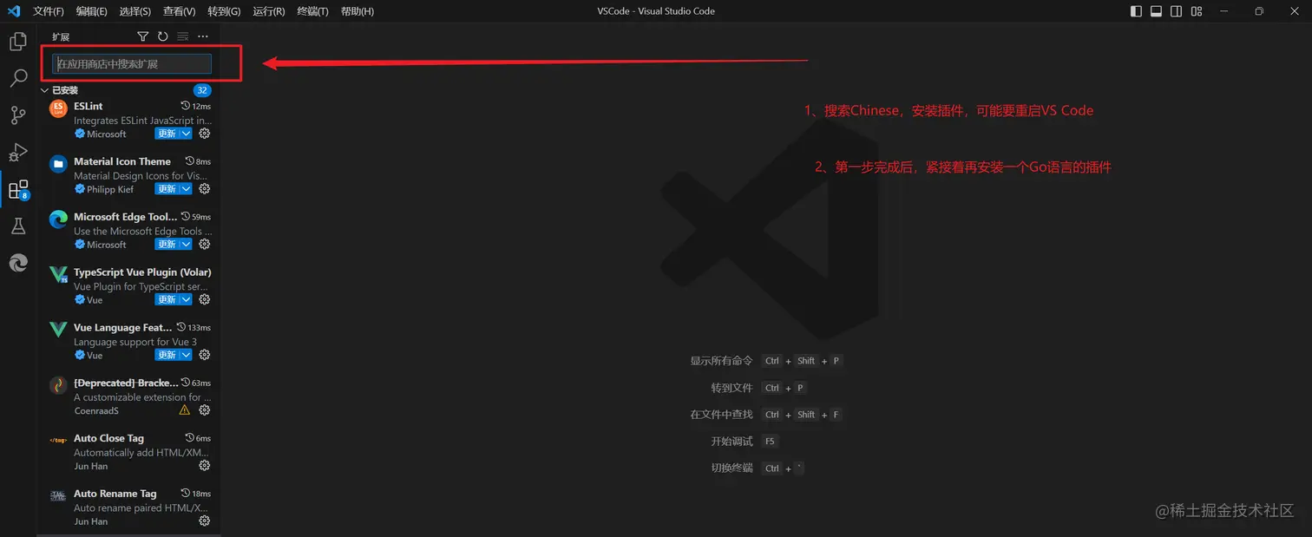
Task: Click the filter extensions icon
Action: click(143, 36)
